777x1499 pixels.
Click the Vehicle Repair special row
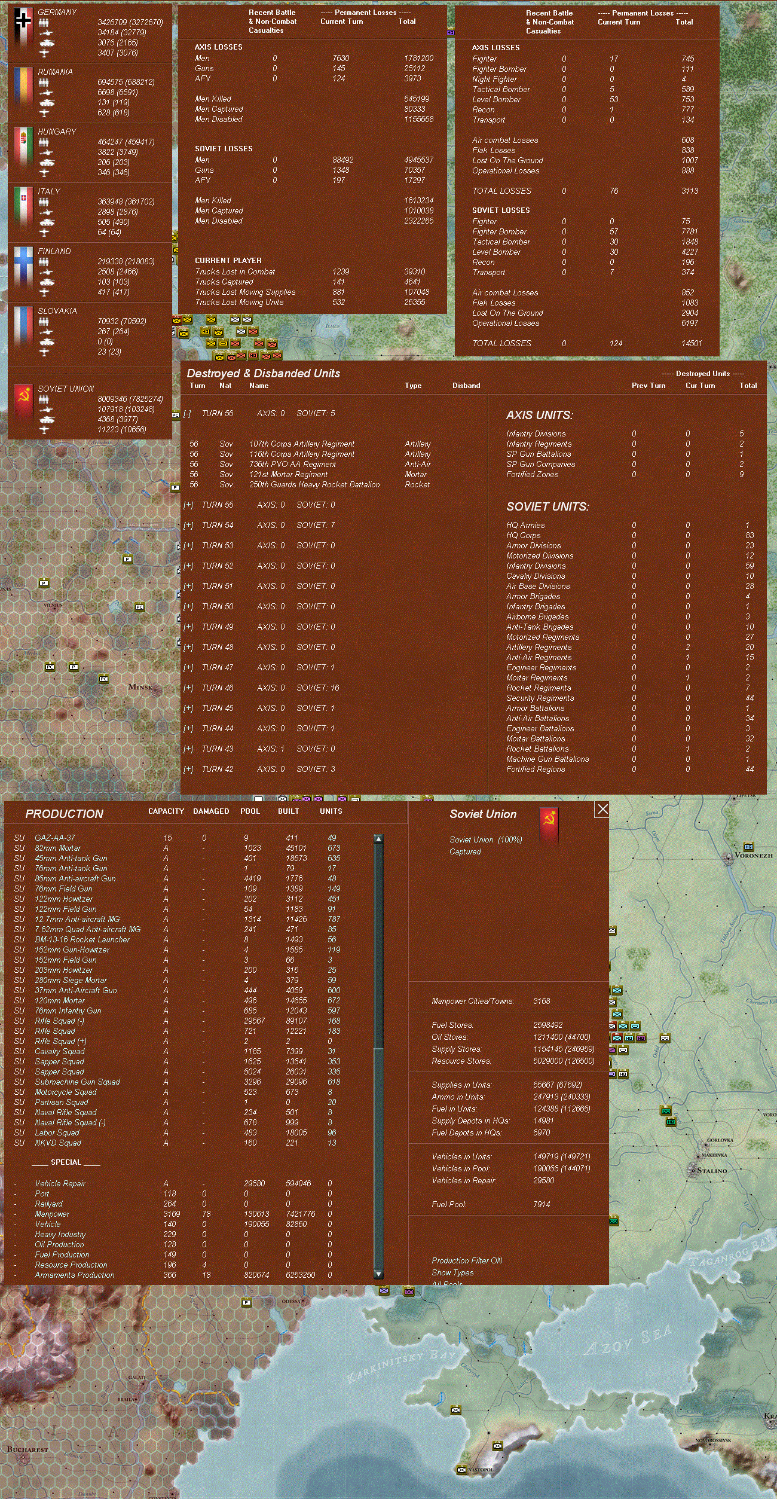coord(177,1184)
